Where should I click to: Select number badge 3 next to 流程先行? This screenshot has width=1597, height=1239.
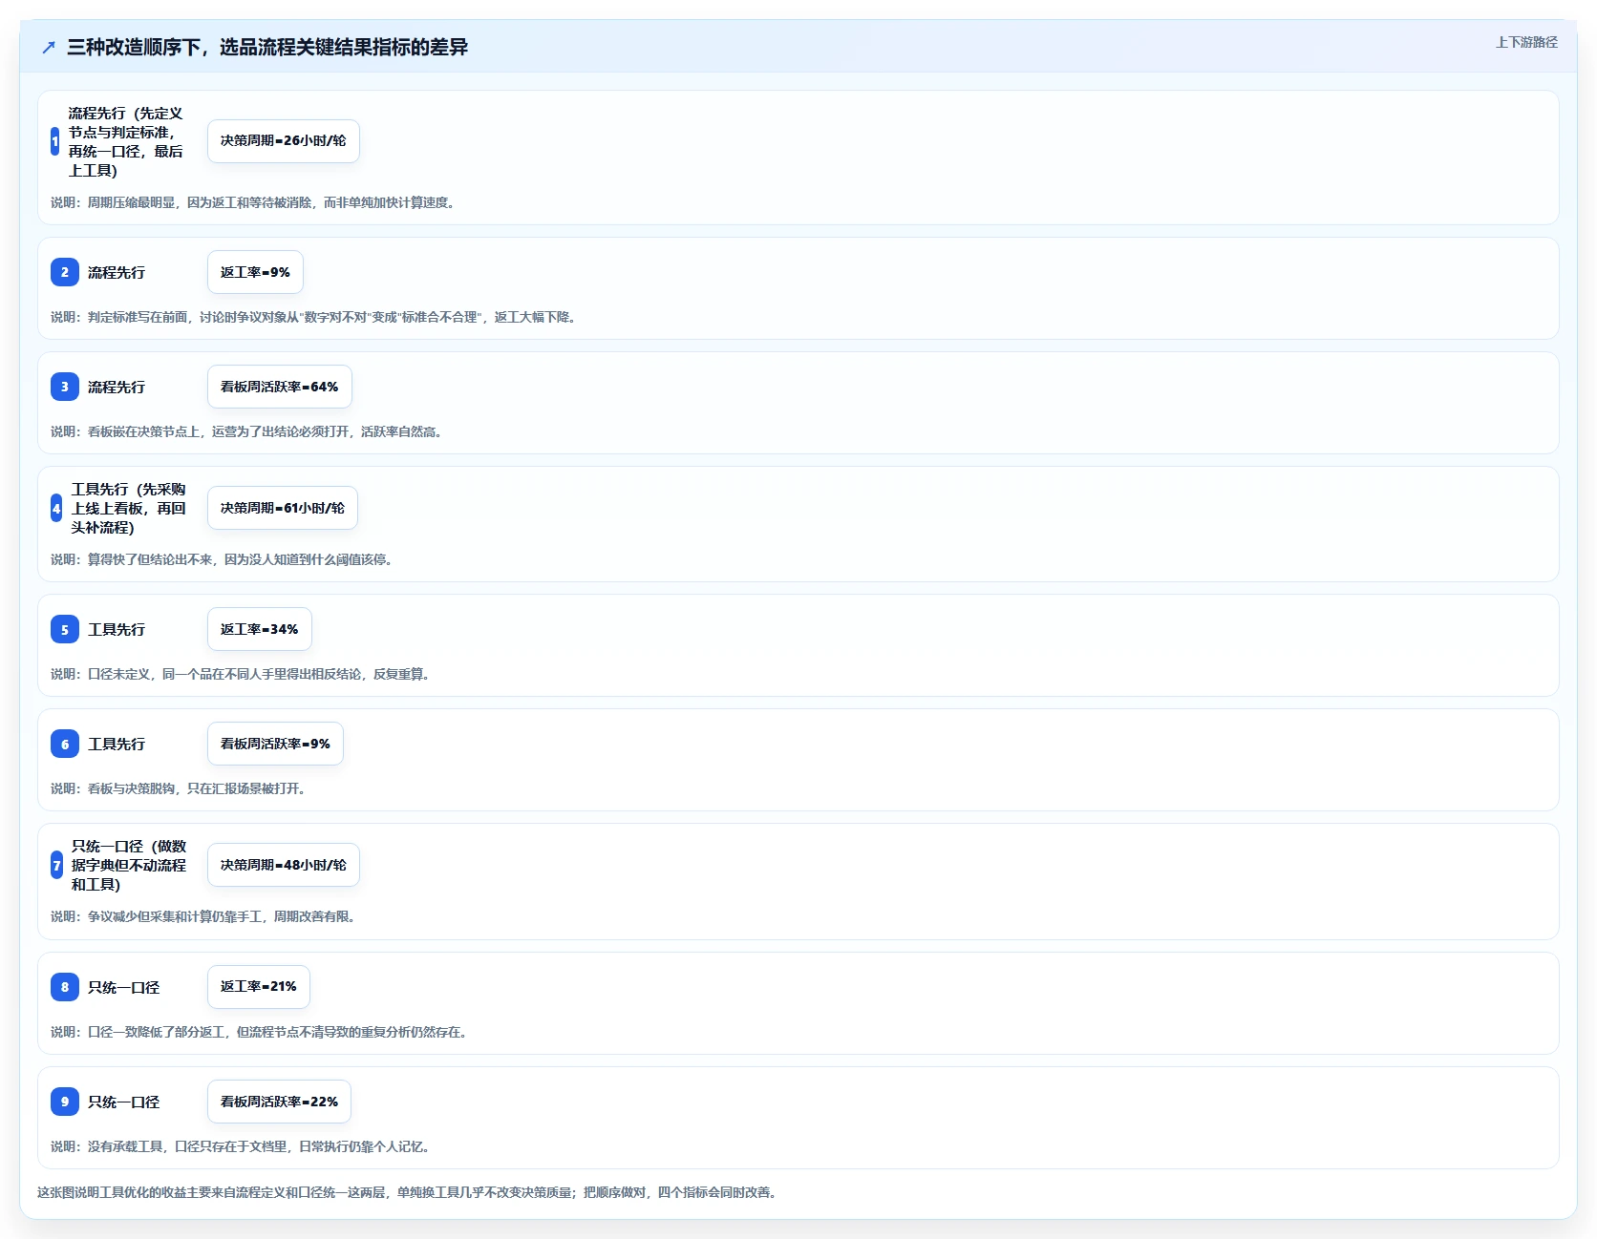pos(65,387)
